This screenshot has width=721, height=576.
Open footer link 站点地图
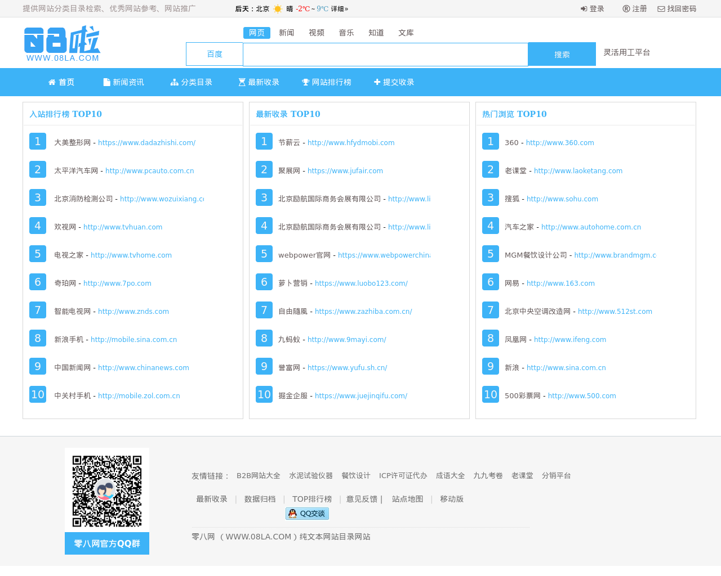(408, 499)
